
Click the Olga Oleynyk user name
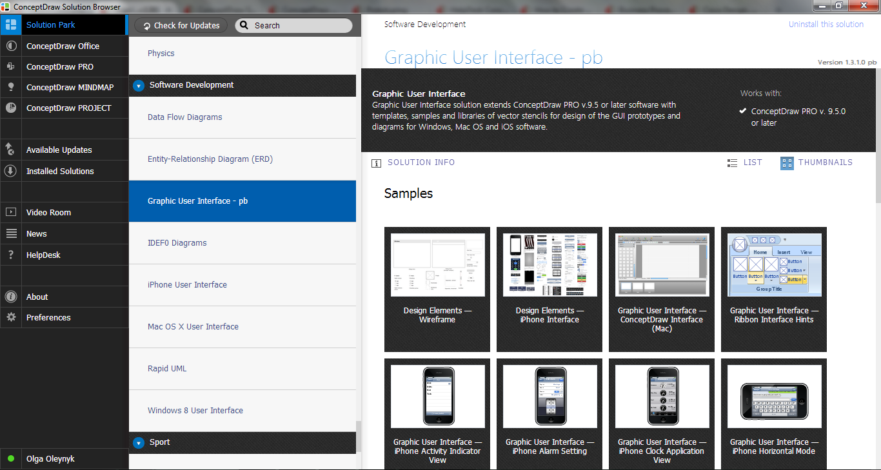(x=50, y=459)
